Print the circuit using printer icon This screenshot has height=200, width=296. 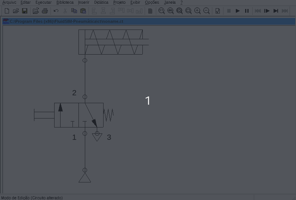[x=45, y=11]
